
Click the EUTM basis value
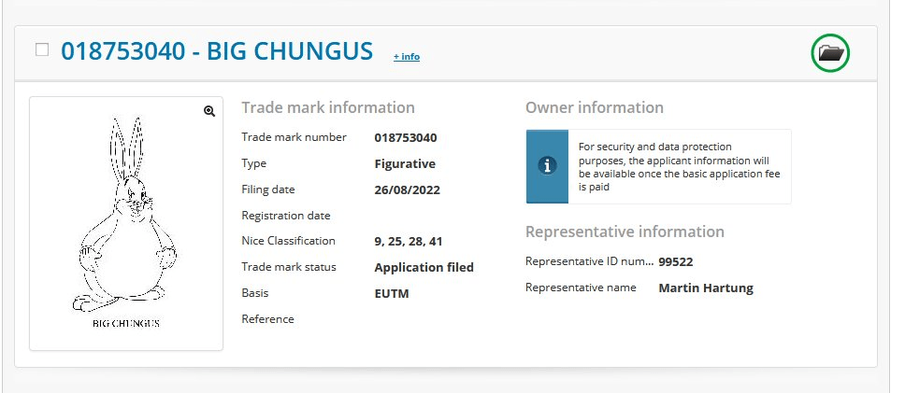tap(392, 293)
